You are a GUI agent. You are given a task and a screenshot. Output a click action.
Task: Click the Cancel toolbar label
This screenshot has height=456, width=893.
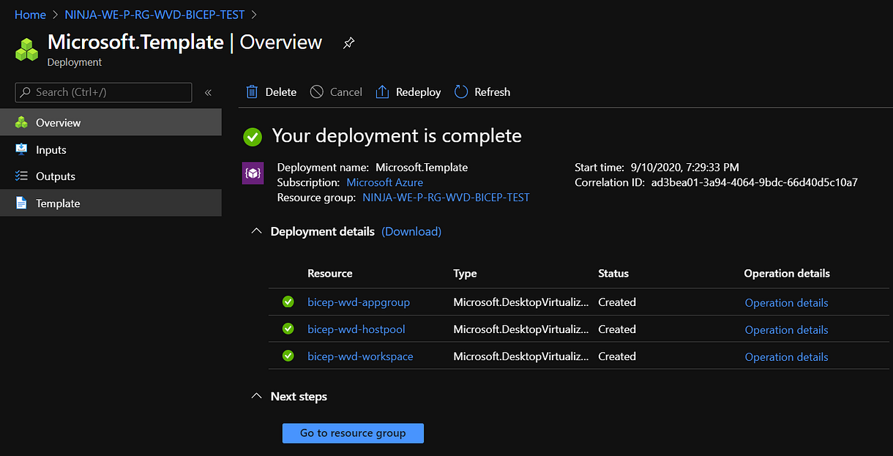coord(346,92)
